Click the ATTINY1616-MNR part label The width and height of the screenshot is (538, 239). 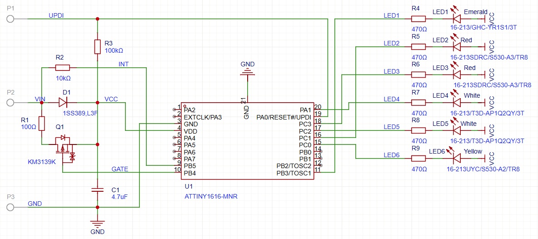210,197
